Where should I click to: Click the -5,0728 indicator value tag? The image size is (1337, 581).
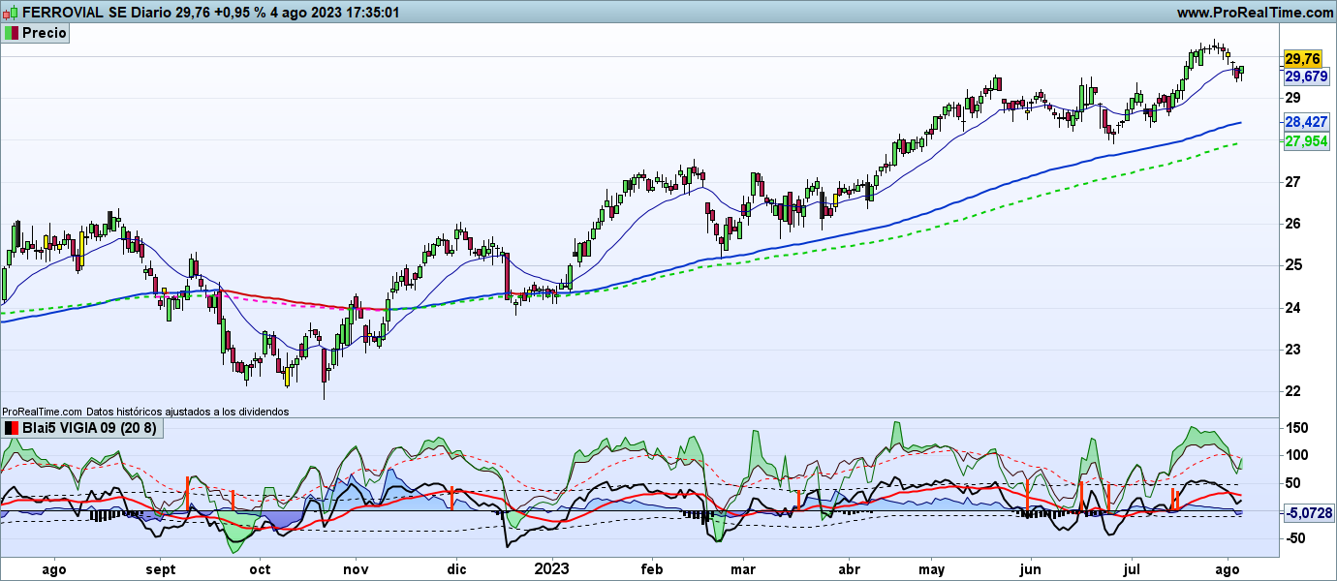click(x=1307, y=511)
